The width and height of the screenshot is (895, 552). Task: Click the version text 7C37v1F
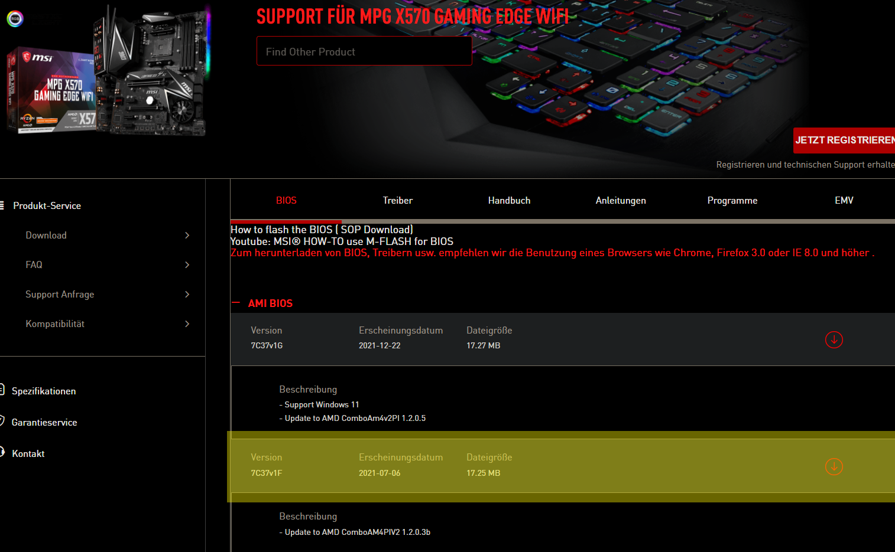point(267,473)
